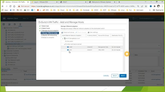Screen dimensions: 165x92
Task: Click the adapter list vertical scrollbar
Action: [x=124, y=54]
